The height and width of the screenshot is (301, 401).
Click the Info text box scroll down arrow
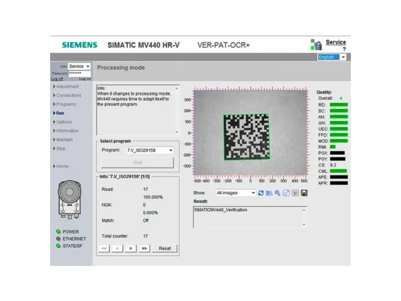pos(176,132)
